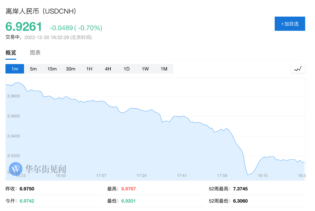This screenshot has height=211, width=315.
Task: Choose the 30m timeframe
Action: point(71,69)
